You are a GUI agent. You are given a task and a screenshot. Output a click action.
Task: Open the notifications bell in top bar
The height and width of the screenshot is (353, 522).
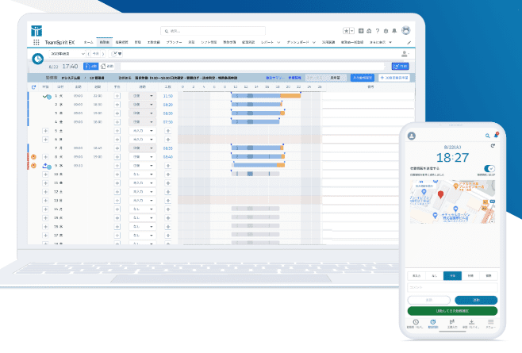tap(395, 29)
